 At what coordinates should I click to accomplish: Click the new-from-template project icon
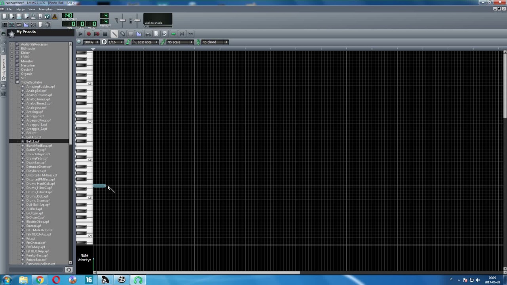12,16
